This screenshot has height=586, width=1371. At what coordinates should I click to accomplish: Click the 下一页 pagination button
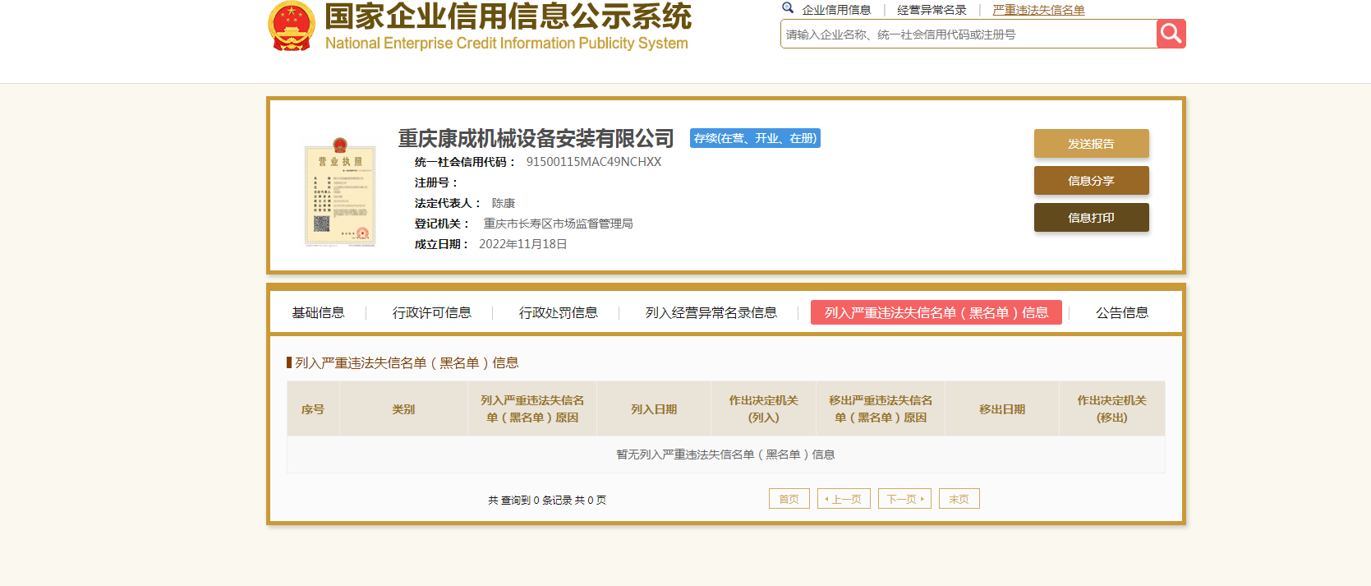pyautogui.click(x=904, y=499)
